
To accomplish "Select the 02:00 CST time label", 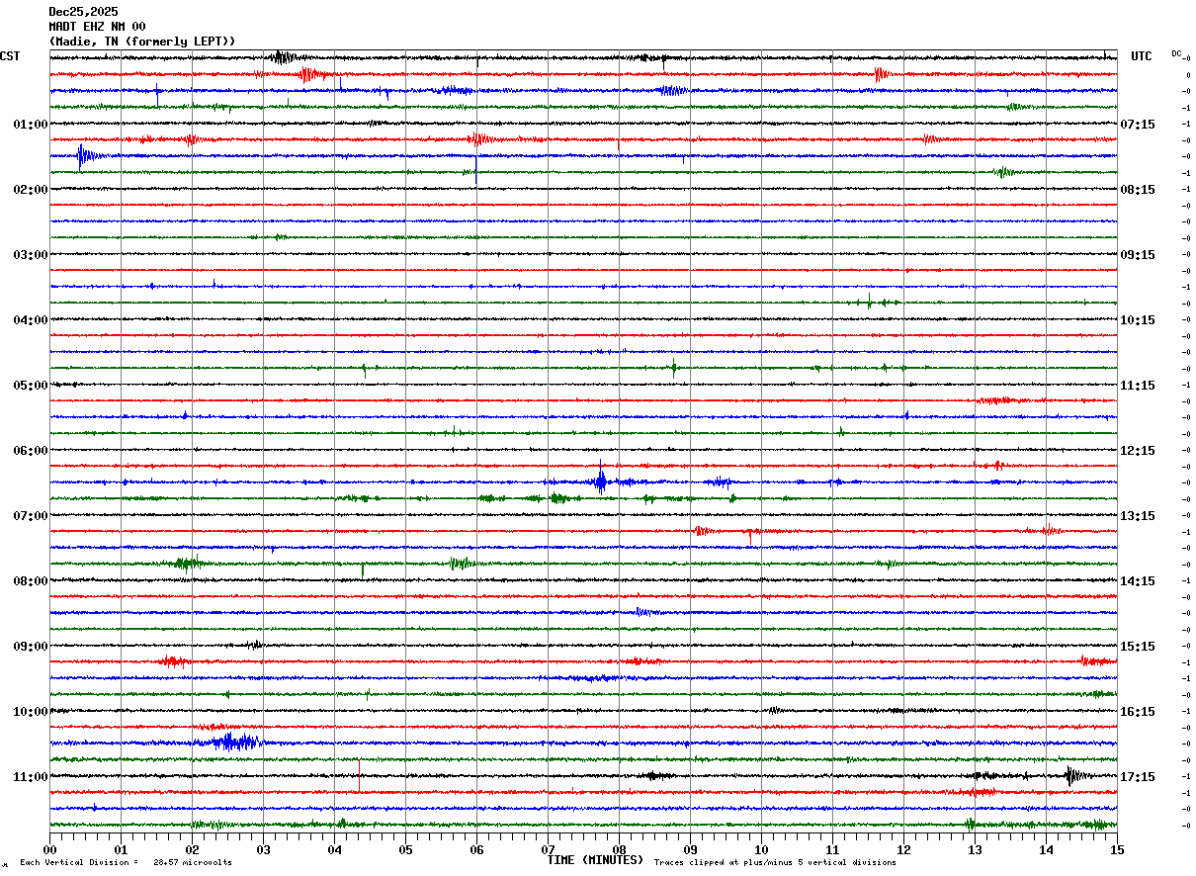I will tap(31, 190).
